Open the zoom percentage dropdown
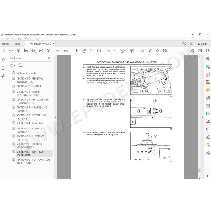The width and height of the screenshot is (211, 211). [x=115, y=51]
